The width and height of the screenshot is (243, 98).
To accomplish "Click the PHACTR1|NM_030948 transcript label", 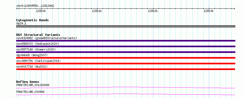I will click(x=30, y=92).
